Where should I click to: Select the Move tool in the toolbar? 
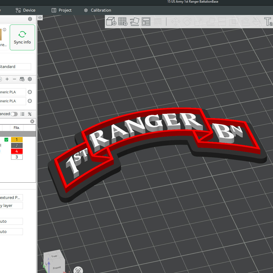[x=175, y=22]
